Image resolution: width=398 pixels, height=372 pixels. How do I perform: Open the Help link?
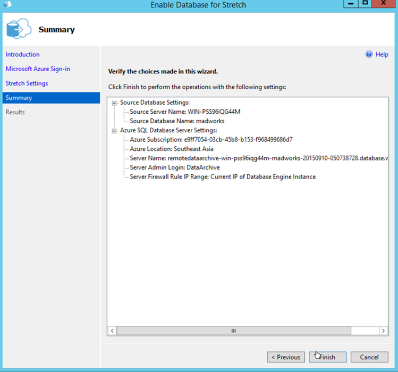coord(382,54)
